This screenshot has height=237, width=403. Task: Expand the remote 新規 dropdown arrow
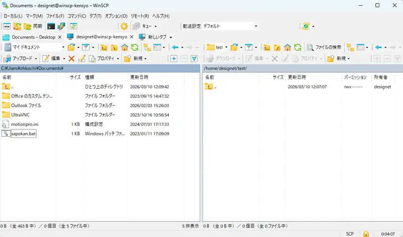click(349, 58)
